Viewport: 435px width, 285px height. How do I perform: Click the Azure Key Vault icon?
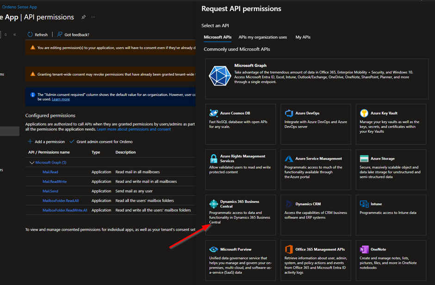tap(364, 113)
